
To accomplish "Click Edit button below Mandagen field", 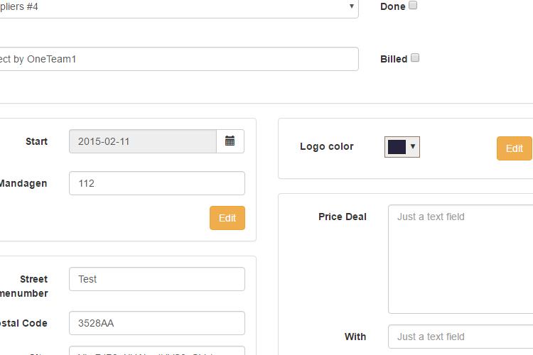I will [x=227, y=218].
